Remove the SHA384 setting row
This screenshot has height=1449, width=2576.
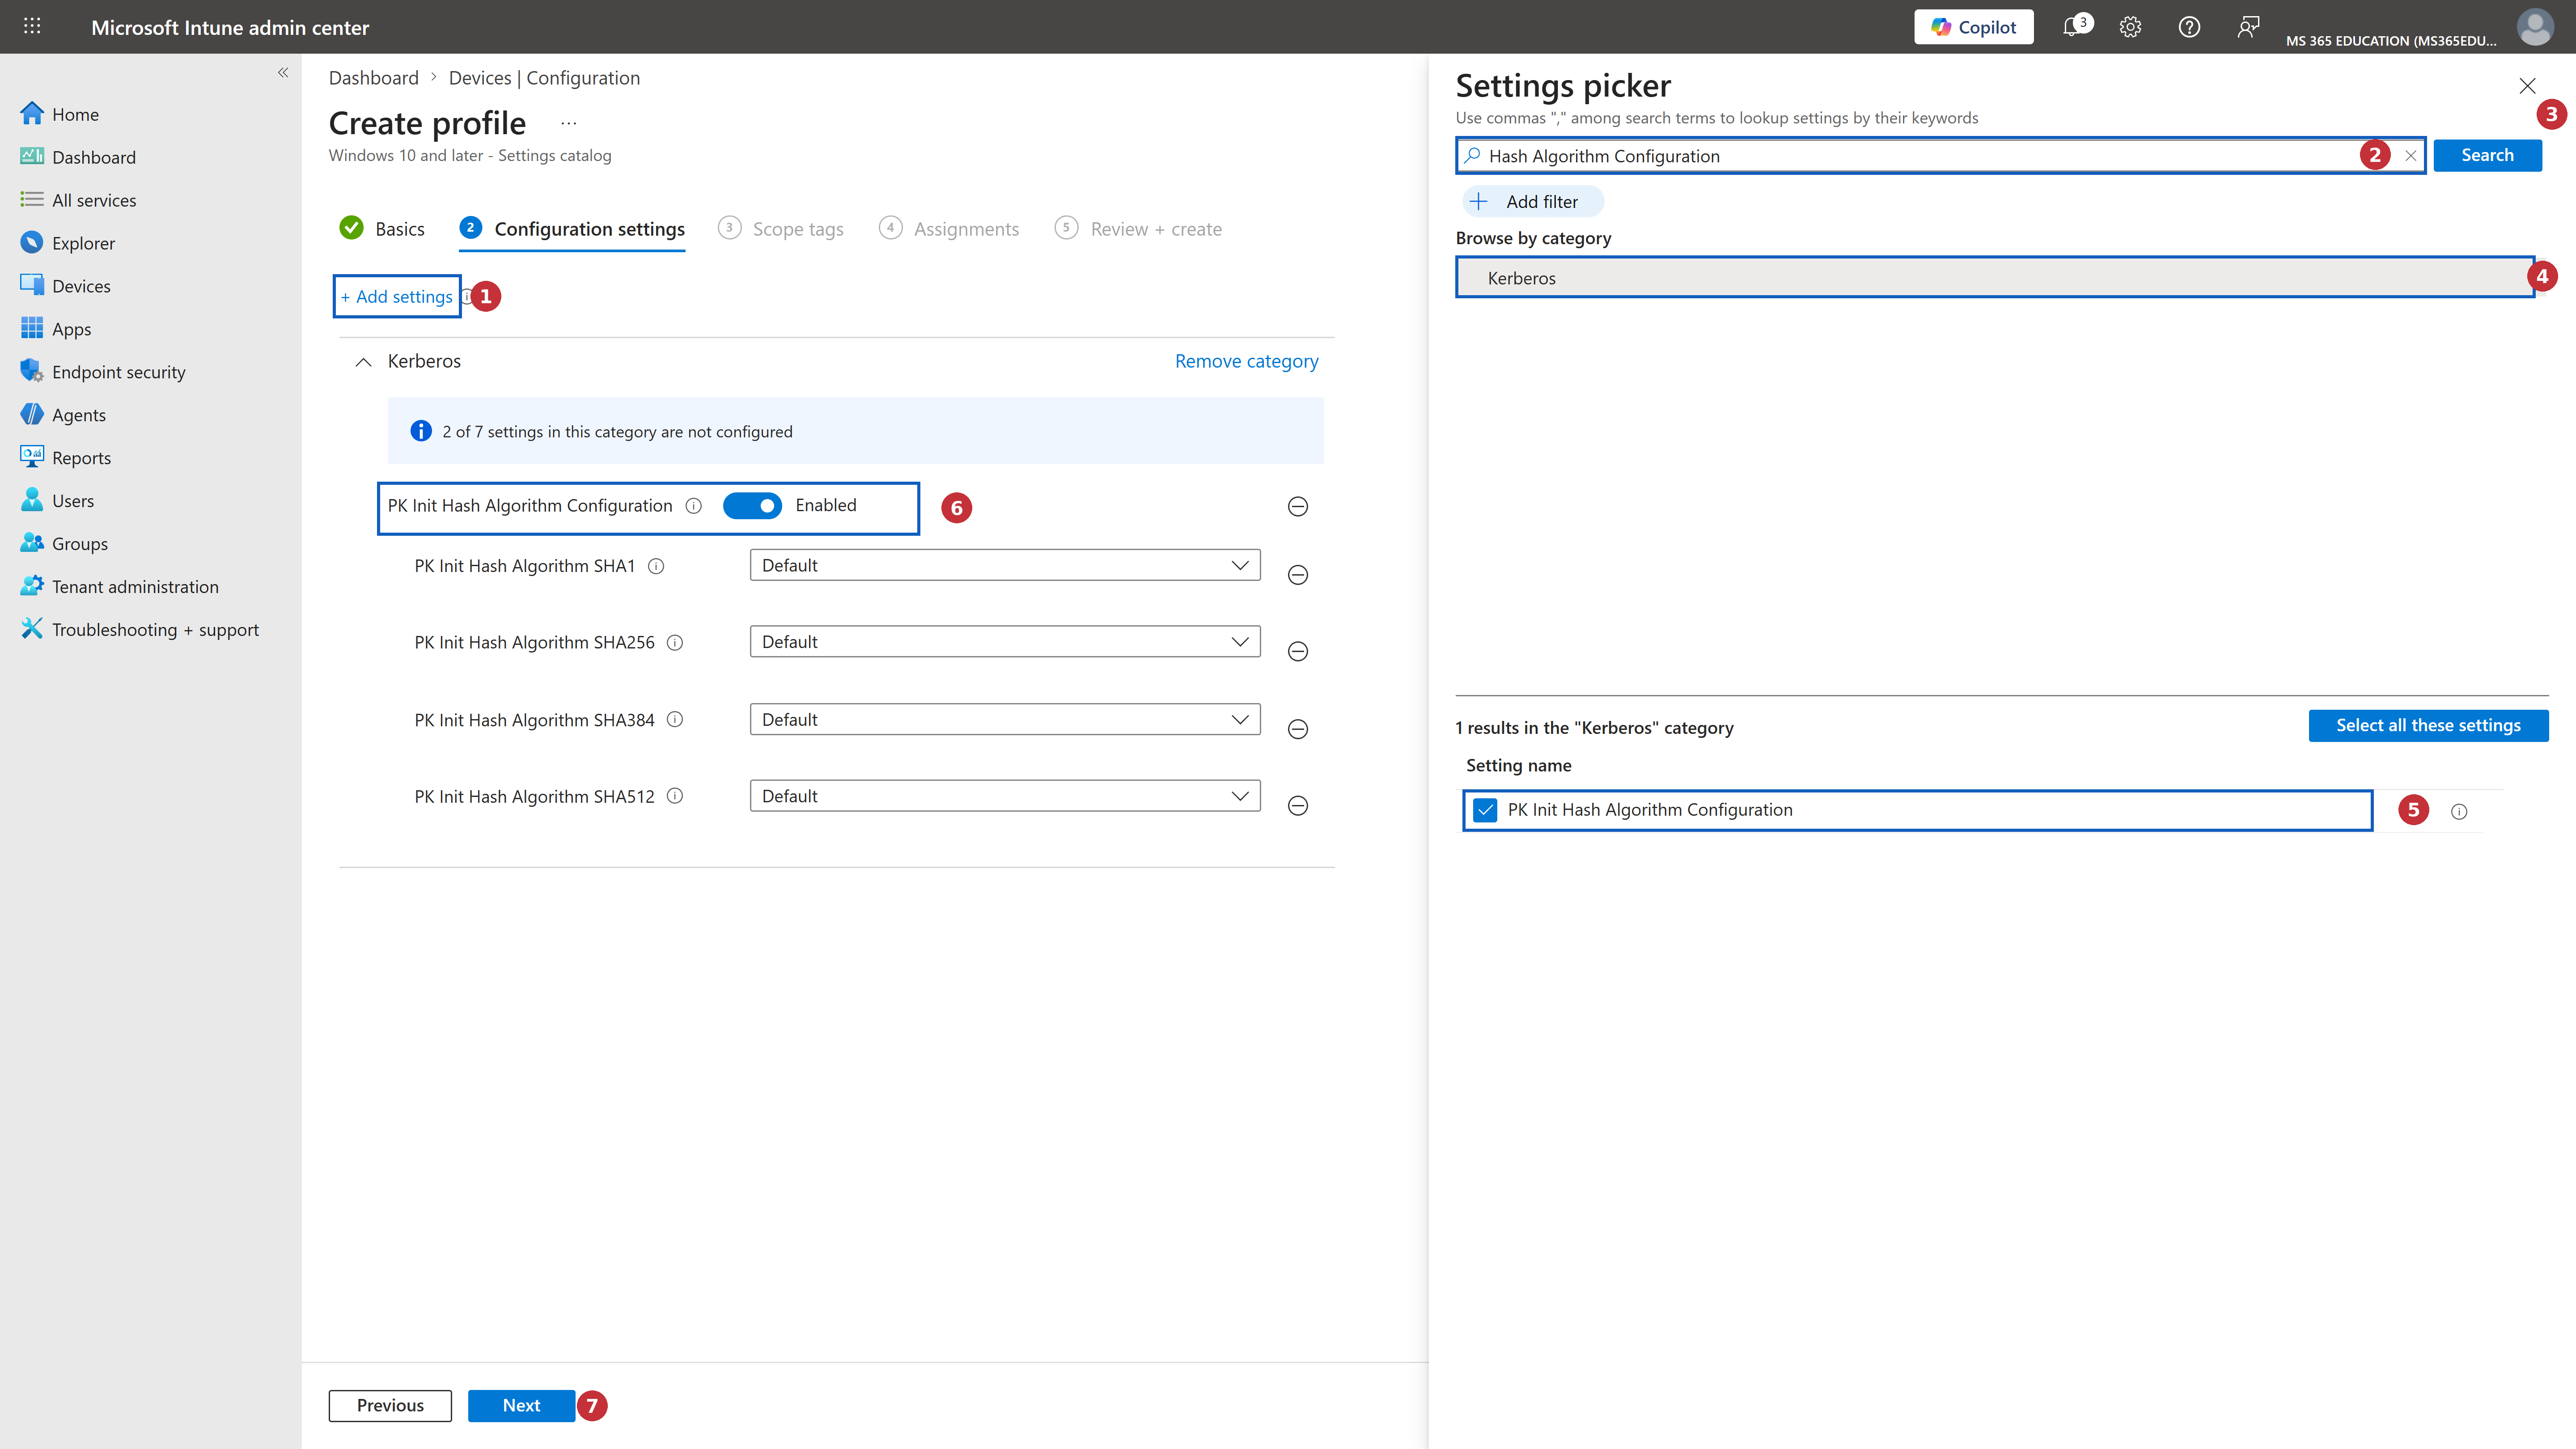click(x=1297, y=729)
